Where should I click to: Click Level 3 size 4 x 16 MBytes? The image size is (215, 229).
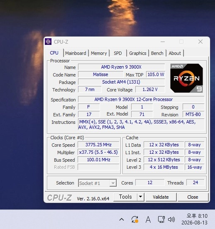(164, 167)
